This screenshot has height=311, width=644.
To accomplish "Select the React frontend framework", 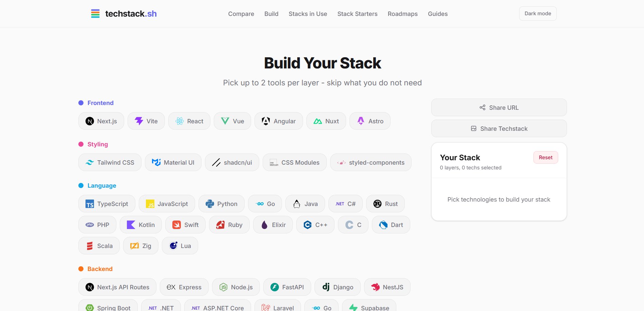I will [189, 121].
